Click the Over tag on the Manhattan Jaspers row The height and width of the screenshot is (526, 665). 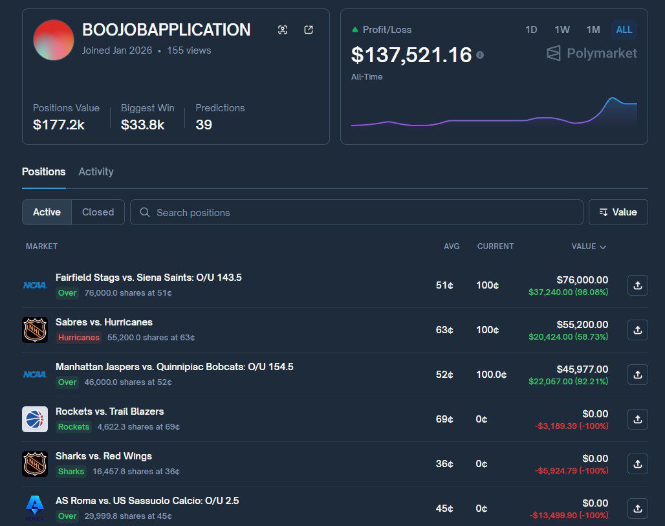(67, 382)
